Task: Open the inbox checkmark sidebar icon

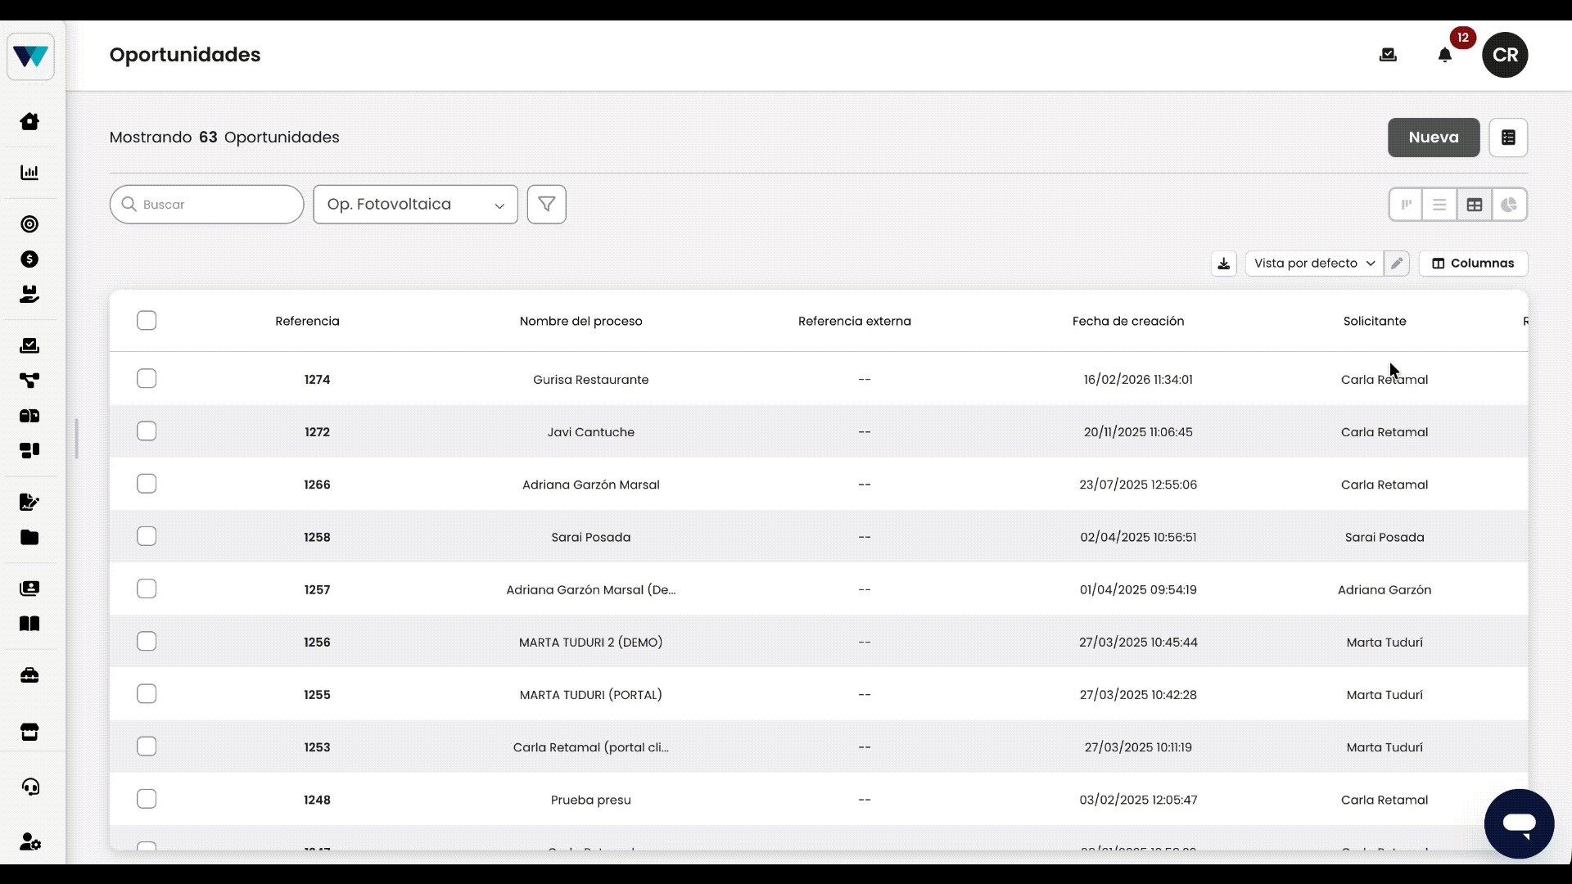Action: point(29,345)
